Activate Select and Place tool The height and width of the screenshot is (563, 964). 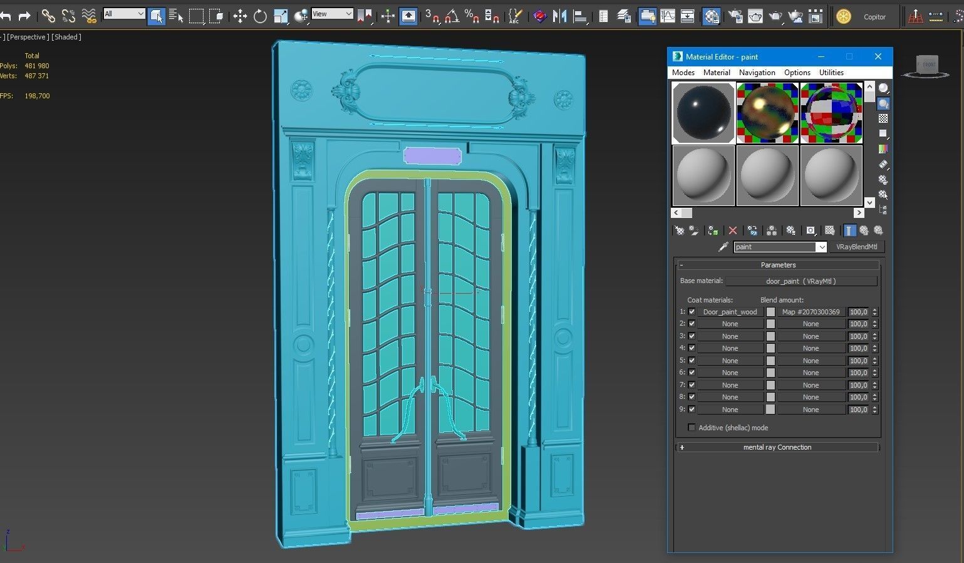[301, 16]
